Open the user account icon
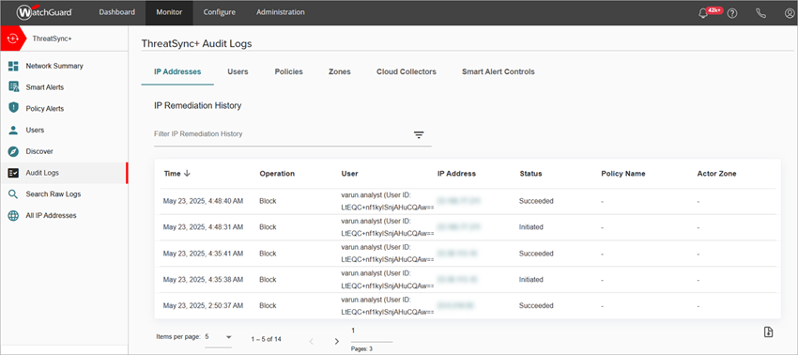Viewport: 798px width, 355px height. coord(790,13)
